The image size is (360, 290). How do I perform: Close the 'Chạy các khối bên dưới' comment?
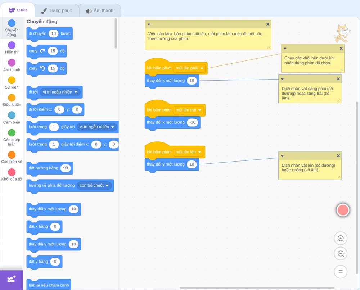click(341, 49)
